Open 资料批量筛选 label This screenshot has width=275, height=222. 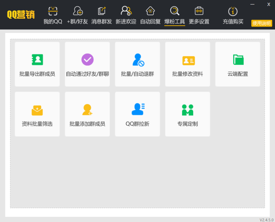click(x=37, y=124)
